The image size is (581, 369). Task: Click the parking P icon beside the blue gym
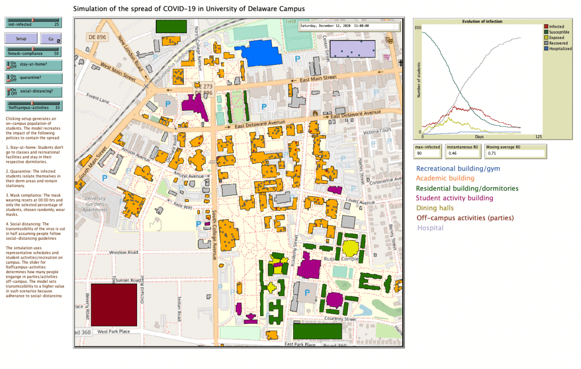point(298,59)
